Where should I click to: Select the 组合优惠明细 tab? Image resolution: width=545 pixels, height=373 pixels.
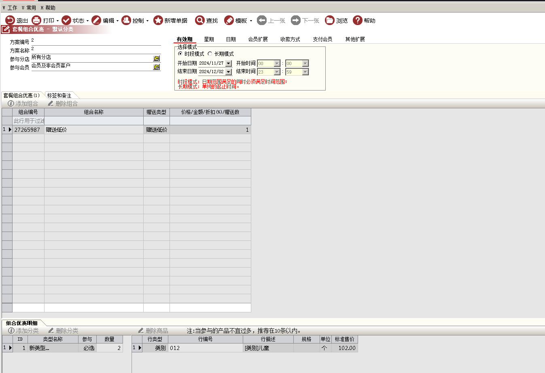(22, 323)
